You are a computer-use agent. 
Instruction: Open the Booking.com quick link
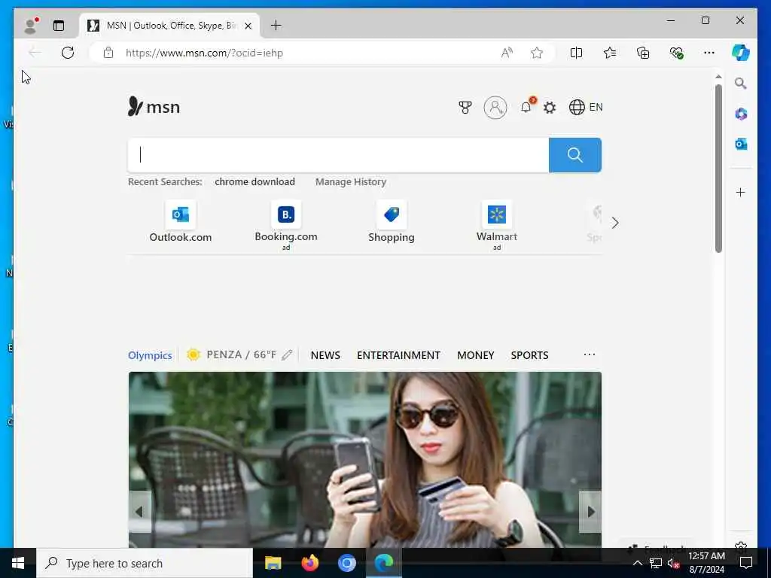(286, 225)
